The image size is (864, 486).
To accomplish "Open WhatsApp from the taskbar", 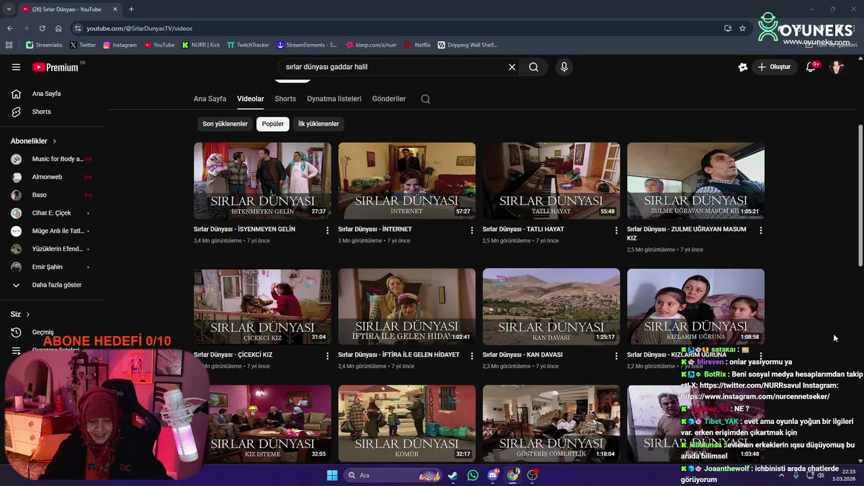I will pyautogui.click(x=473, y=475).
